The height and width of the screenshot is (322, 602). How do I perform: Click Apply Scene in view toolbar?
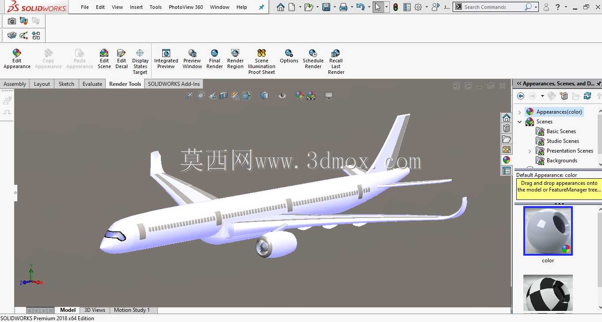click(311, 96)
